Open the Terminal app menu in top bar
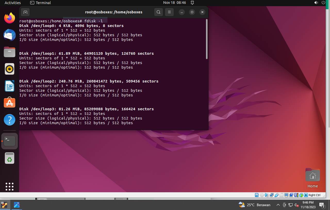Screen dimensions: 330x210 tap(40, 3)
